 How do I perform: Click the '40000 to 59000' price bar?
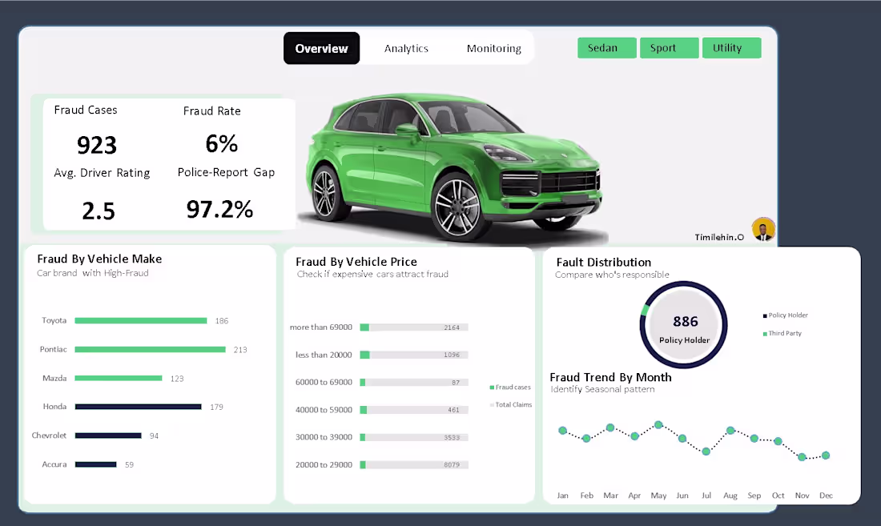[414, 410]
